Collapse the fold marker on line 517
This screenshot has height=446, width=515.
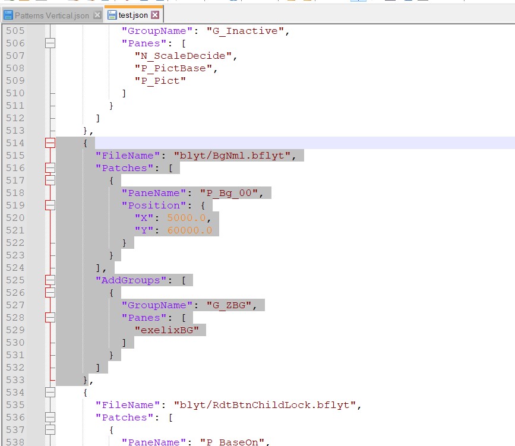click(50, 181)
